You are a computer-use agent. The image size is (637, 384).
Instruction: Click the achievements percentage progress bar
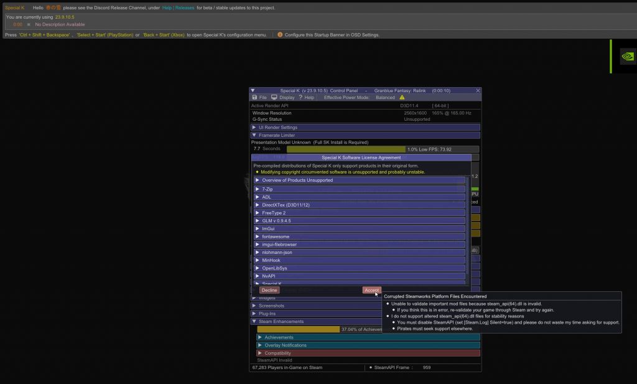pyautogui.click(x=299, y=329)
